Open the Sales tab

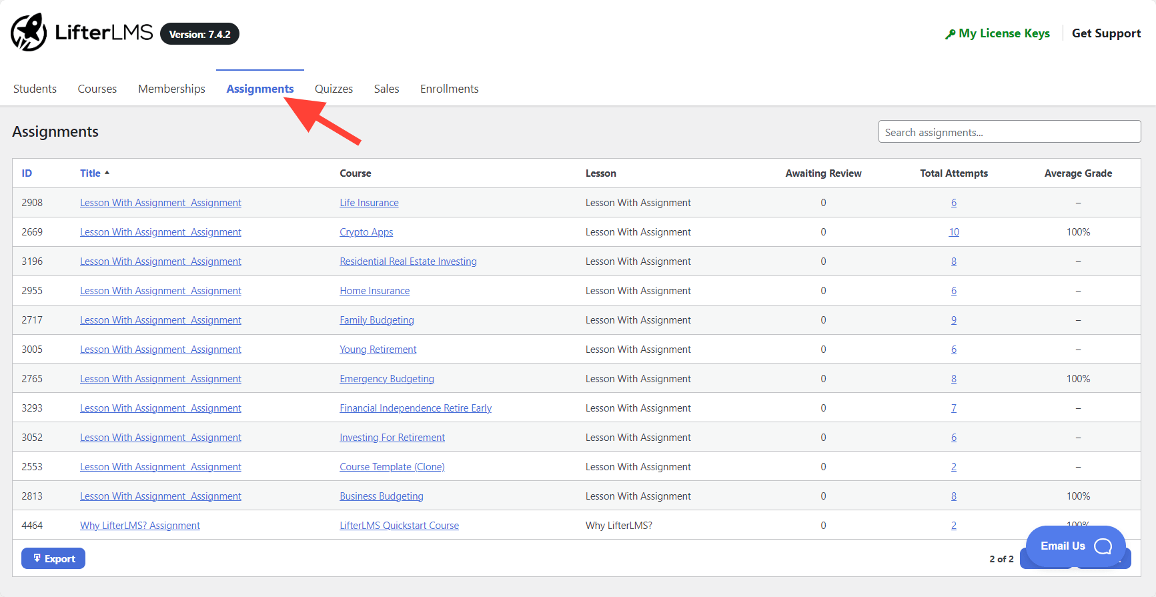pos(386,89)
